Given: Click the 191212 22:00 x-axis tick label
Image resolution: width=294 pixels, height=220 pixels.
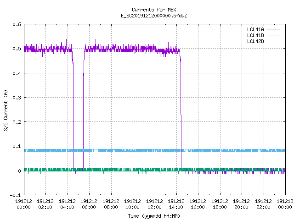Looking at the screenshot, I should pos(263,204).
